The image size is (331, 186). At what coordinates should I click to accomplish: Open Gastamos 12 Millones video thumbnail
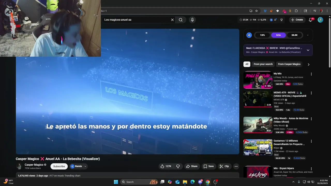tap(258, 147)
